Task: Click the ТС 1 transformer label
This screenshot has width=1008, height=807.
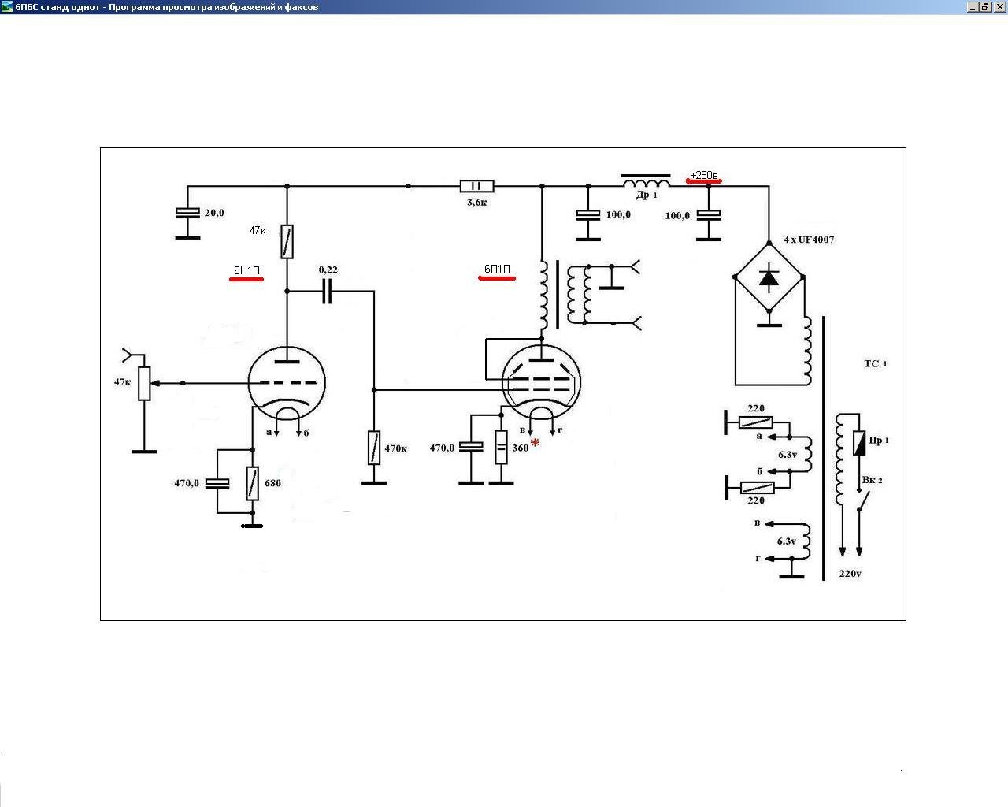Action: [x=876, y=363]
